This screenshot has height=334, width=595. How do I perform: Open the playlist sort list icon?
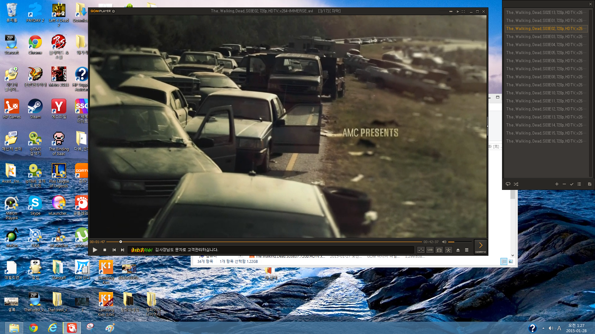tap(579, 184)
